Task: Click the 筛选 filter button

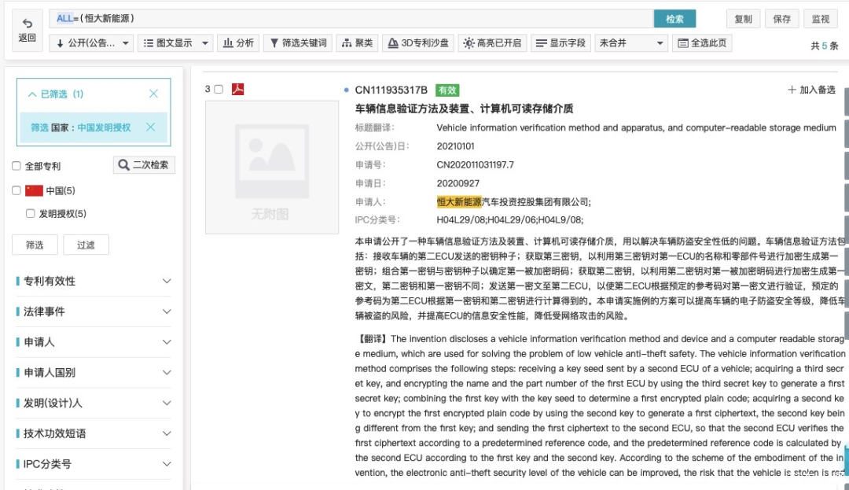Action: pyautogui.click(x=35, y=245)
